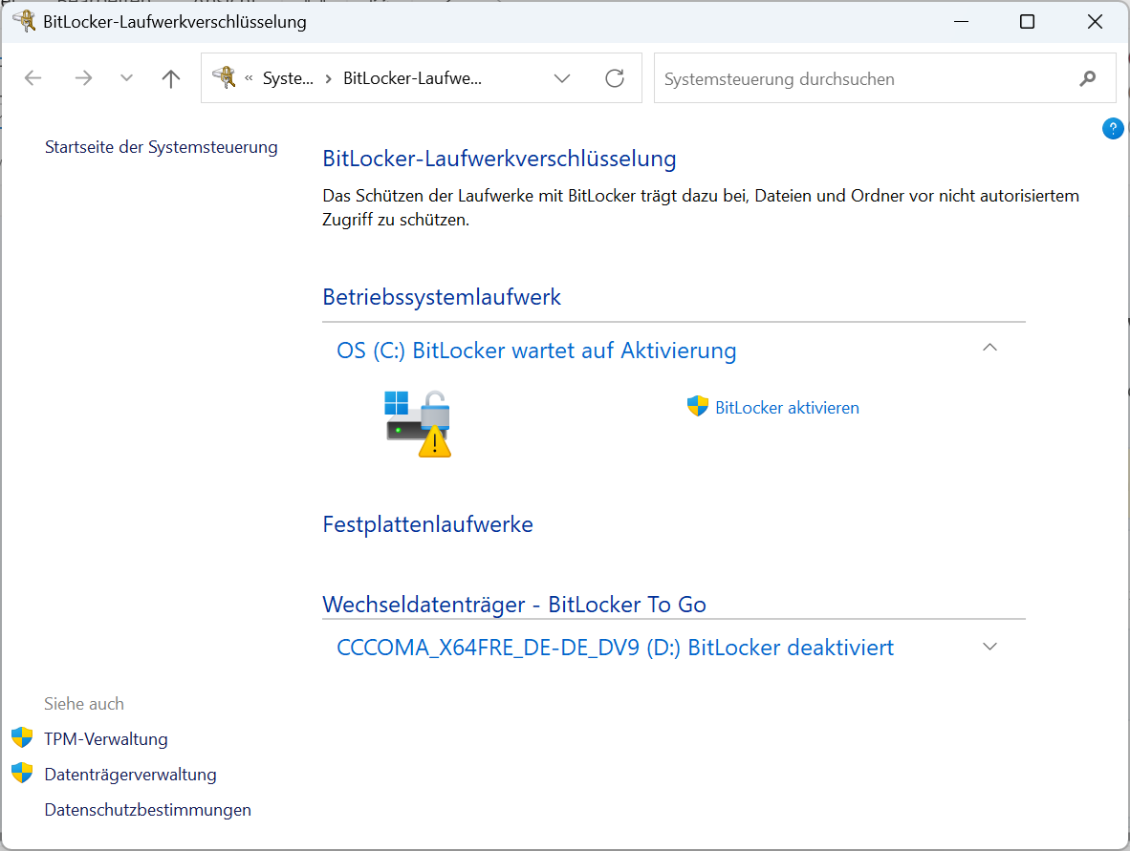Click the Syste... breadcrumb segment
The height and width of the screenshot is (851, 1130).
(x=288, y=78)
